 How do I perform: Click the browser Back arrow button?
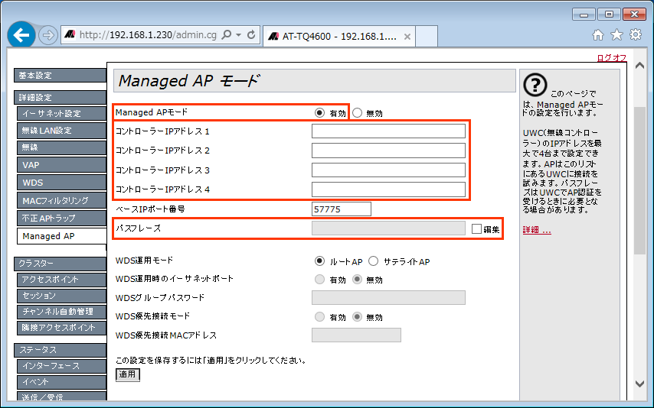[x=21, y=35]
